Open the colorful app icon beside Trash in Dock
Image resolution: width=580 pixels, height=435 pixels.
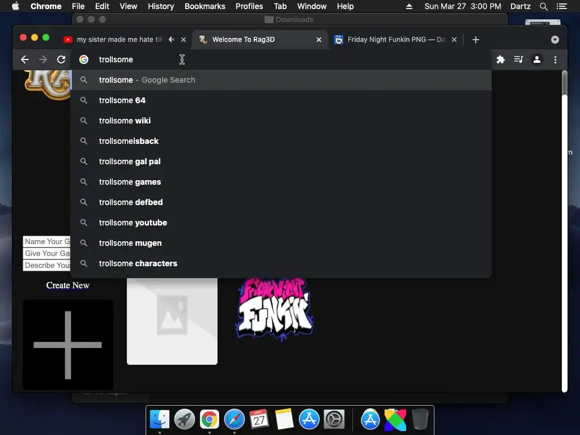click(395, 420)
